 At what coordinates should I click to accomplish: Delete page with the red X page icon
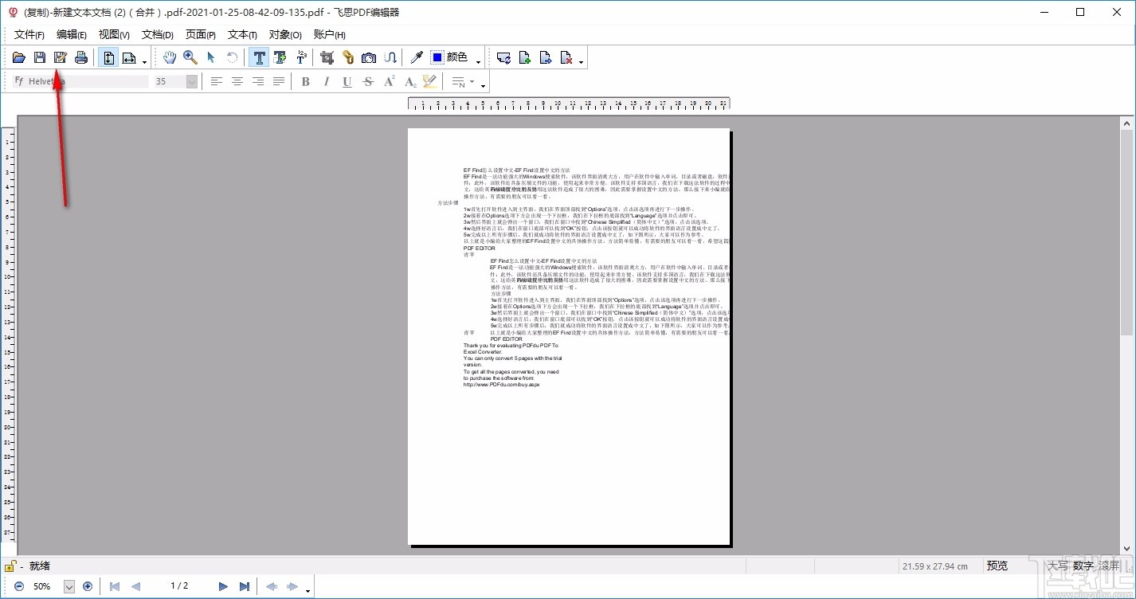[x=566, y=57]
